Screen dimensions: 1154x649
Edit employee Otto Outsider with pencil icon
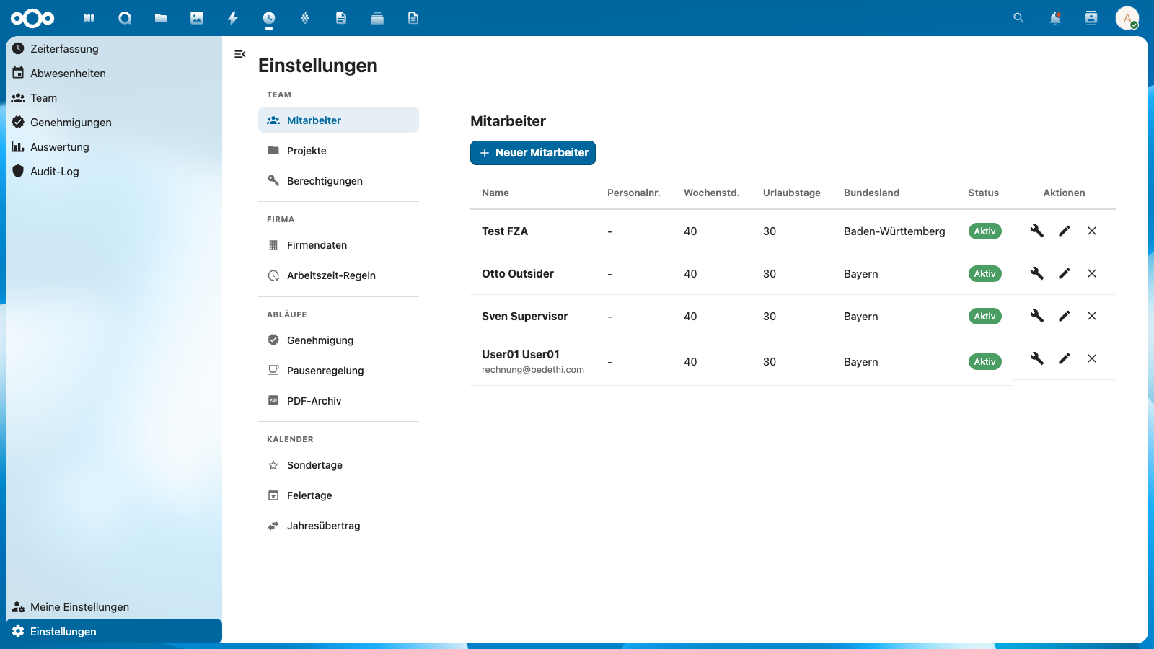1065,273
